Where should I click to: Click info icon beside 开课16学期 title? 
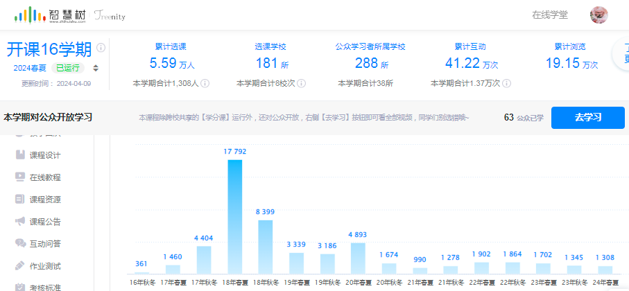[101, 48]
